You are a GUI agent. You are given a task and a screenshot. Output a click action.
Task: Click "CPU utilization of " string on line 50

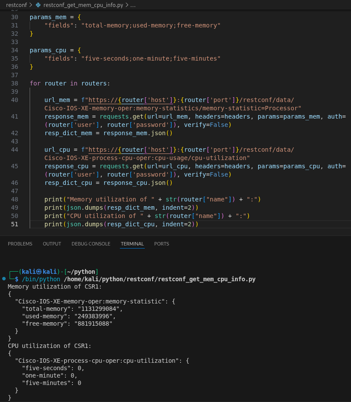[x=105, y=216]
